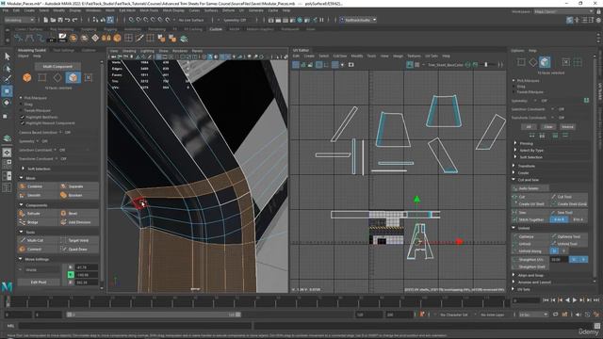Open the Cut/Sew menu in UV Editor
603x339 pixels.
(339, 56)
